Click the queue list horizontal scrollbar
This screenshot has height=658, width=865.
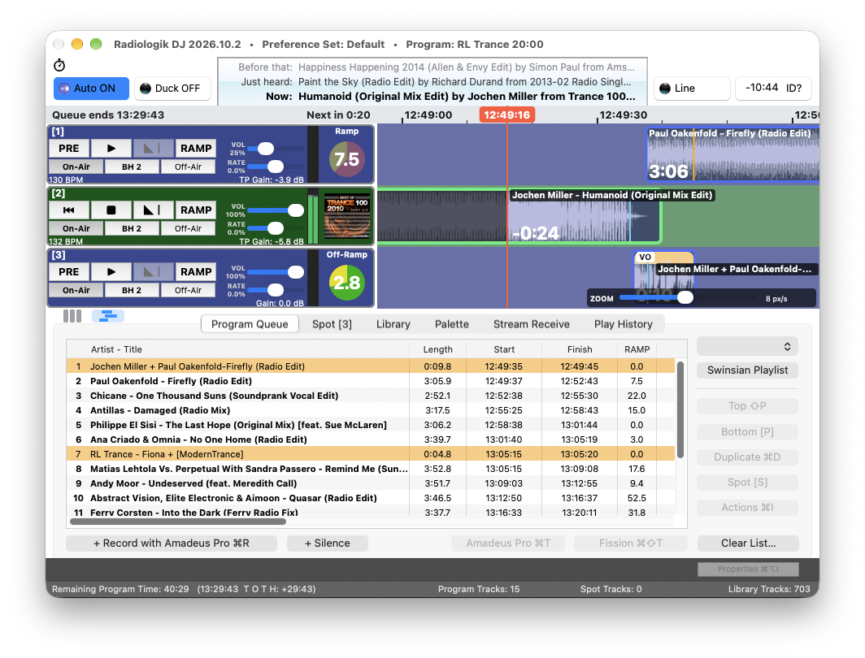point(178,522)
